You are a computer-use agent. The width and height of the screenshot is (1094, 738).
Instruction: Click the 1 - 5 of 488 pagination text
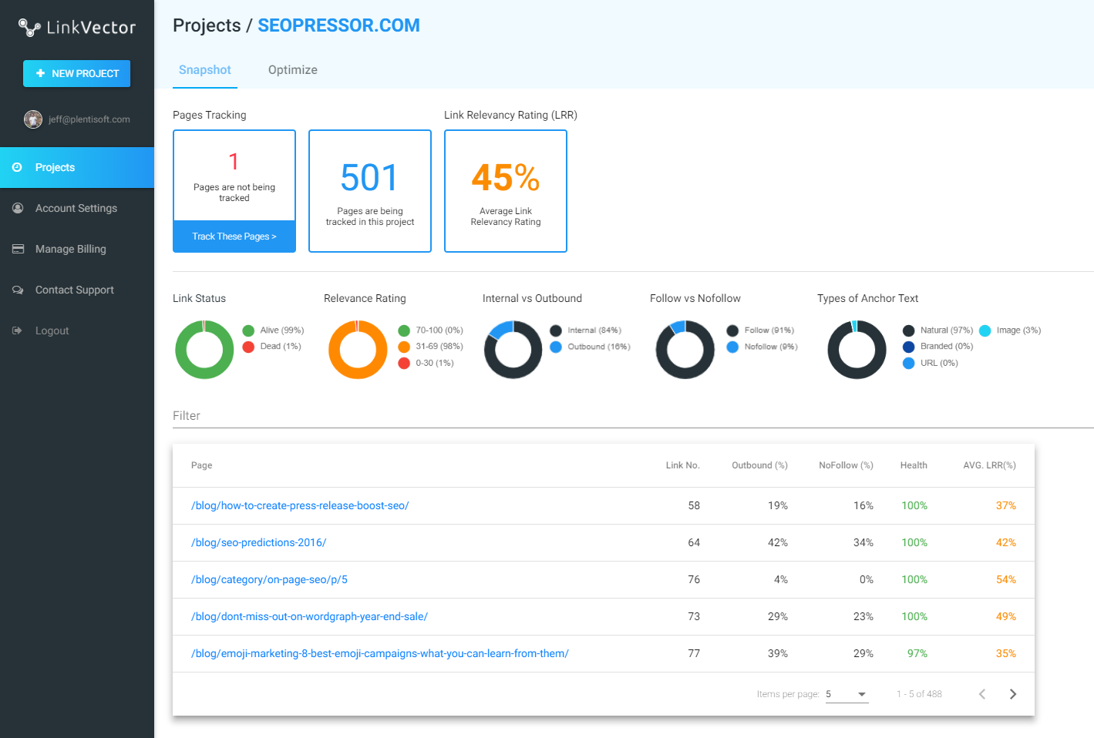tap(919, 694)
